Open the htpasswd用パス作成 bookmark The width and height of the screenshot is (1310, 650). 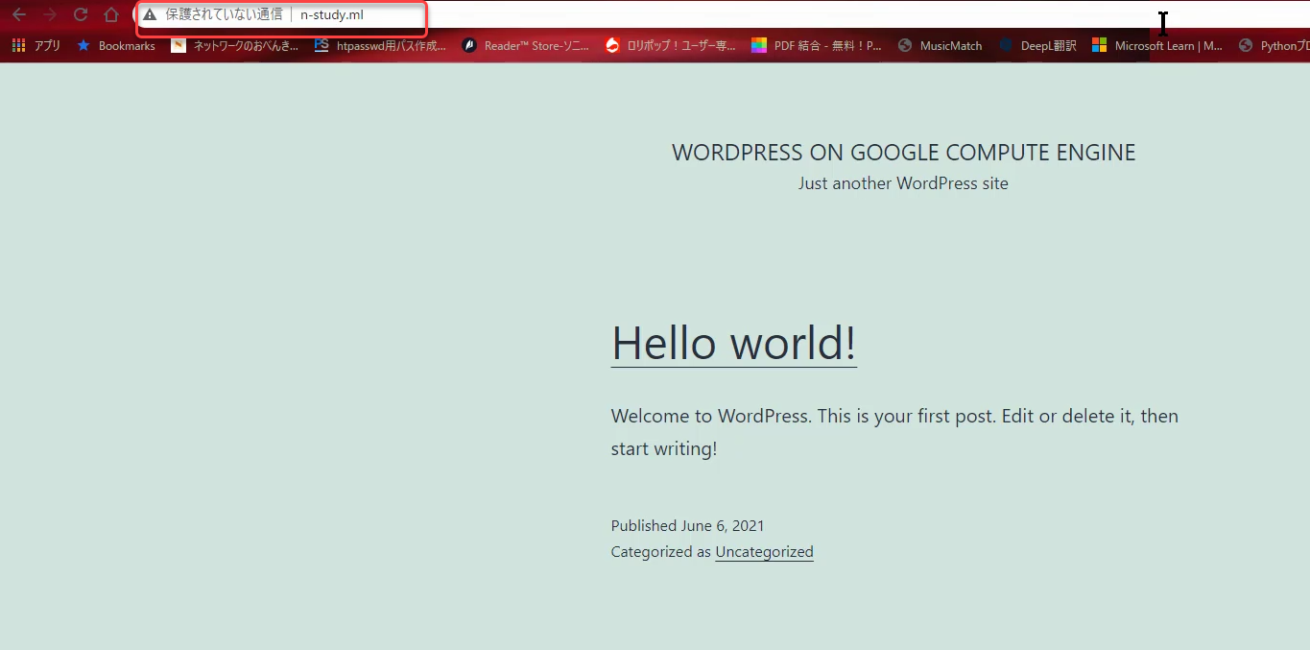click(x=380, y=45)
